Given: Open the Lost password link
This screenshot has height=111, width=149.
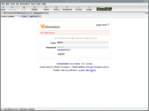Looking at the screenshot, I should pos(64,50).
